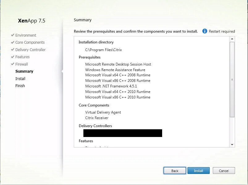Click the summary list scroll down arrow

(x=232, y=144)
